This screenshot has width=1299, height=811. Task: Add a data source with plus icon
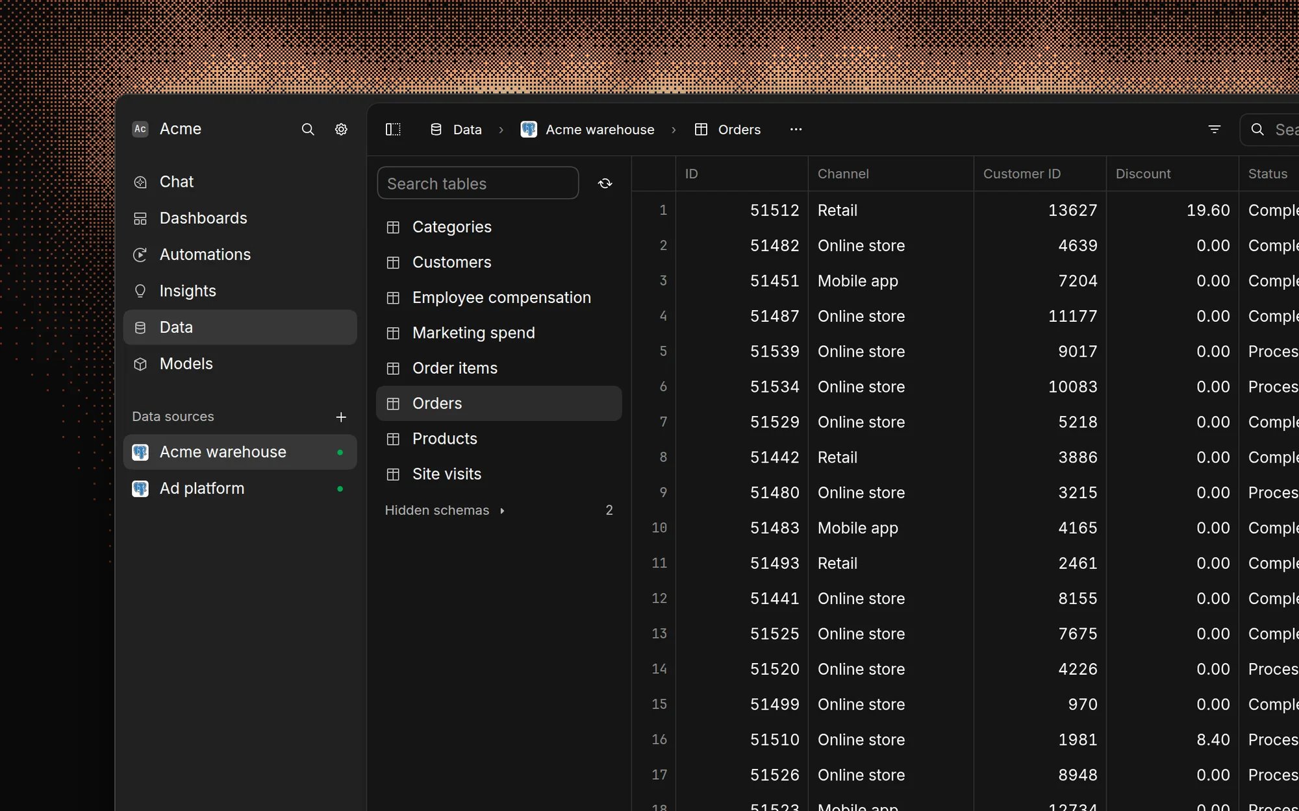pos(341,417)
